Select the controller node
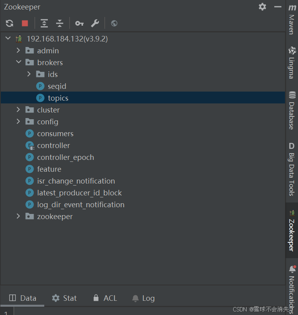 pos(53,145)
